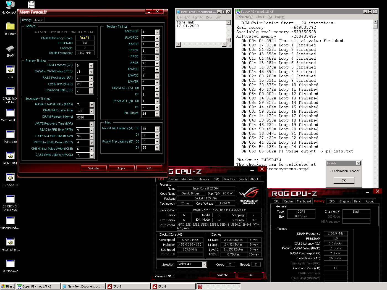Click the Notepad window title icon

point(178,12)
